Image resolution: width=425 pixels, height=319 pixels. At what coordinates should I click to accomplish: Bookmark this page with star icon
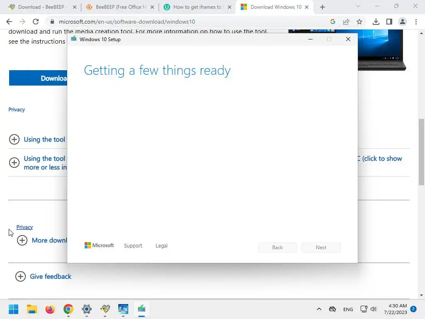[359, 22]
